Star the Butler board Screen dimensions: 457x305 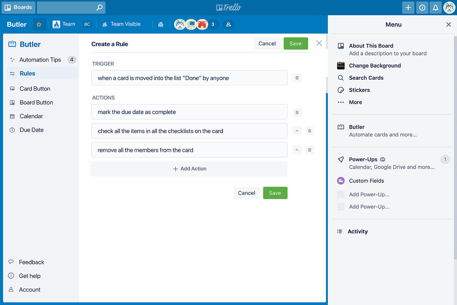(x=39, y=24)
